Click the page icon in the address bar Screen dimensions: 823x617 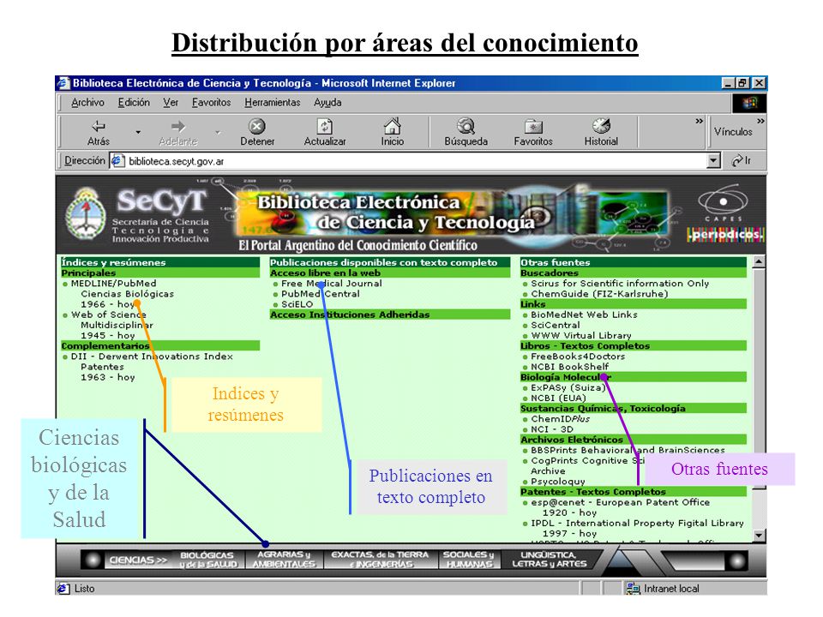[x=117, y=160]
